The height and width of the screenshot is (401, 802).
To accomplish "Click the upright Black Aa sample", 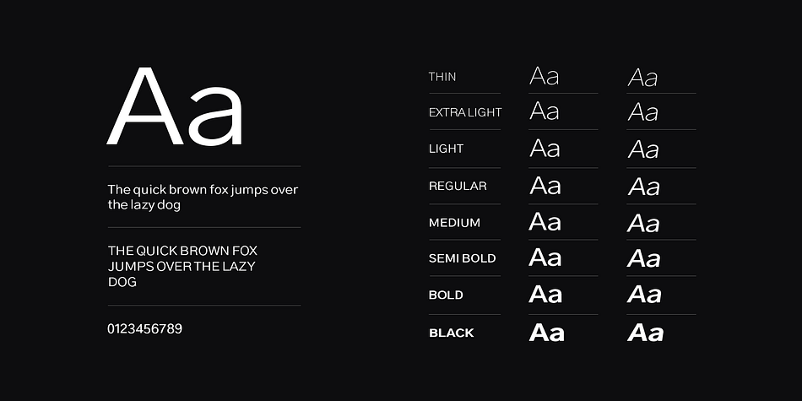I will (x=547, y=332).
